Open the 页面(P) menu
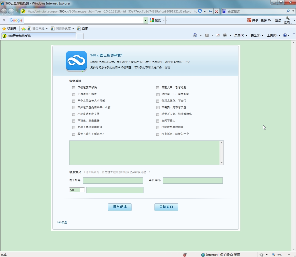Screen dimensions: 296x257 pos(241,35)
